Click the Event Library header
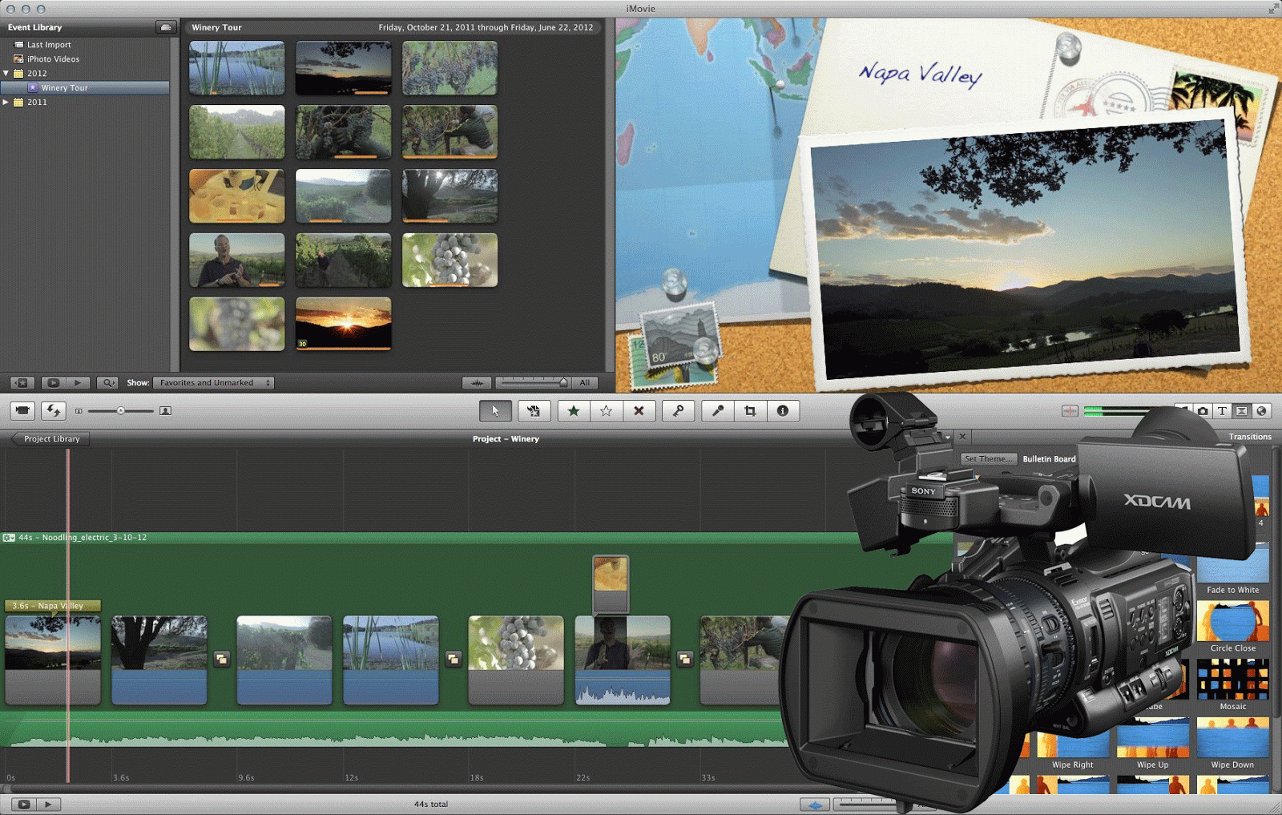This screenshot has height=815, width=1282. coord(34,27)
